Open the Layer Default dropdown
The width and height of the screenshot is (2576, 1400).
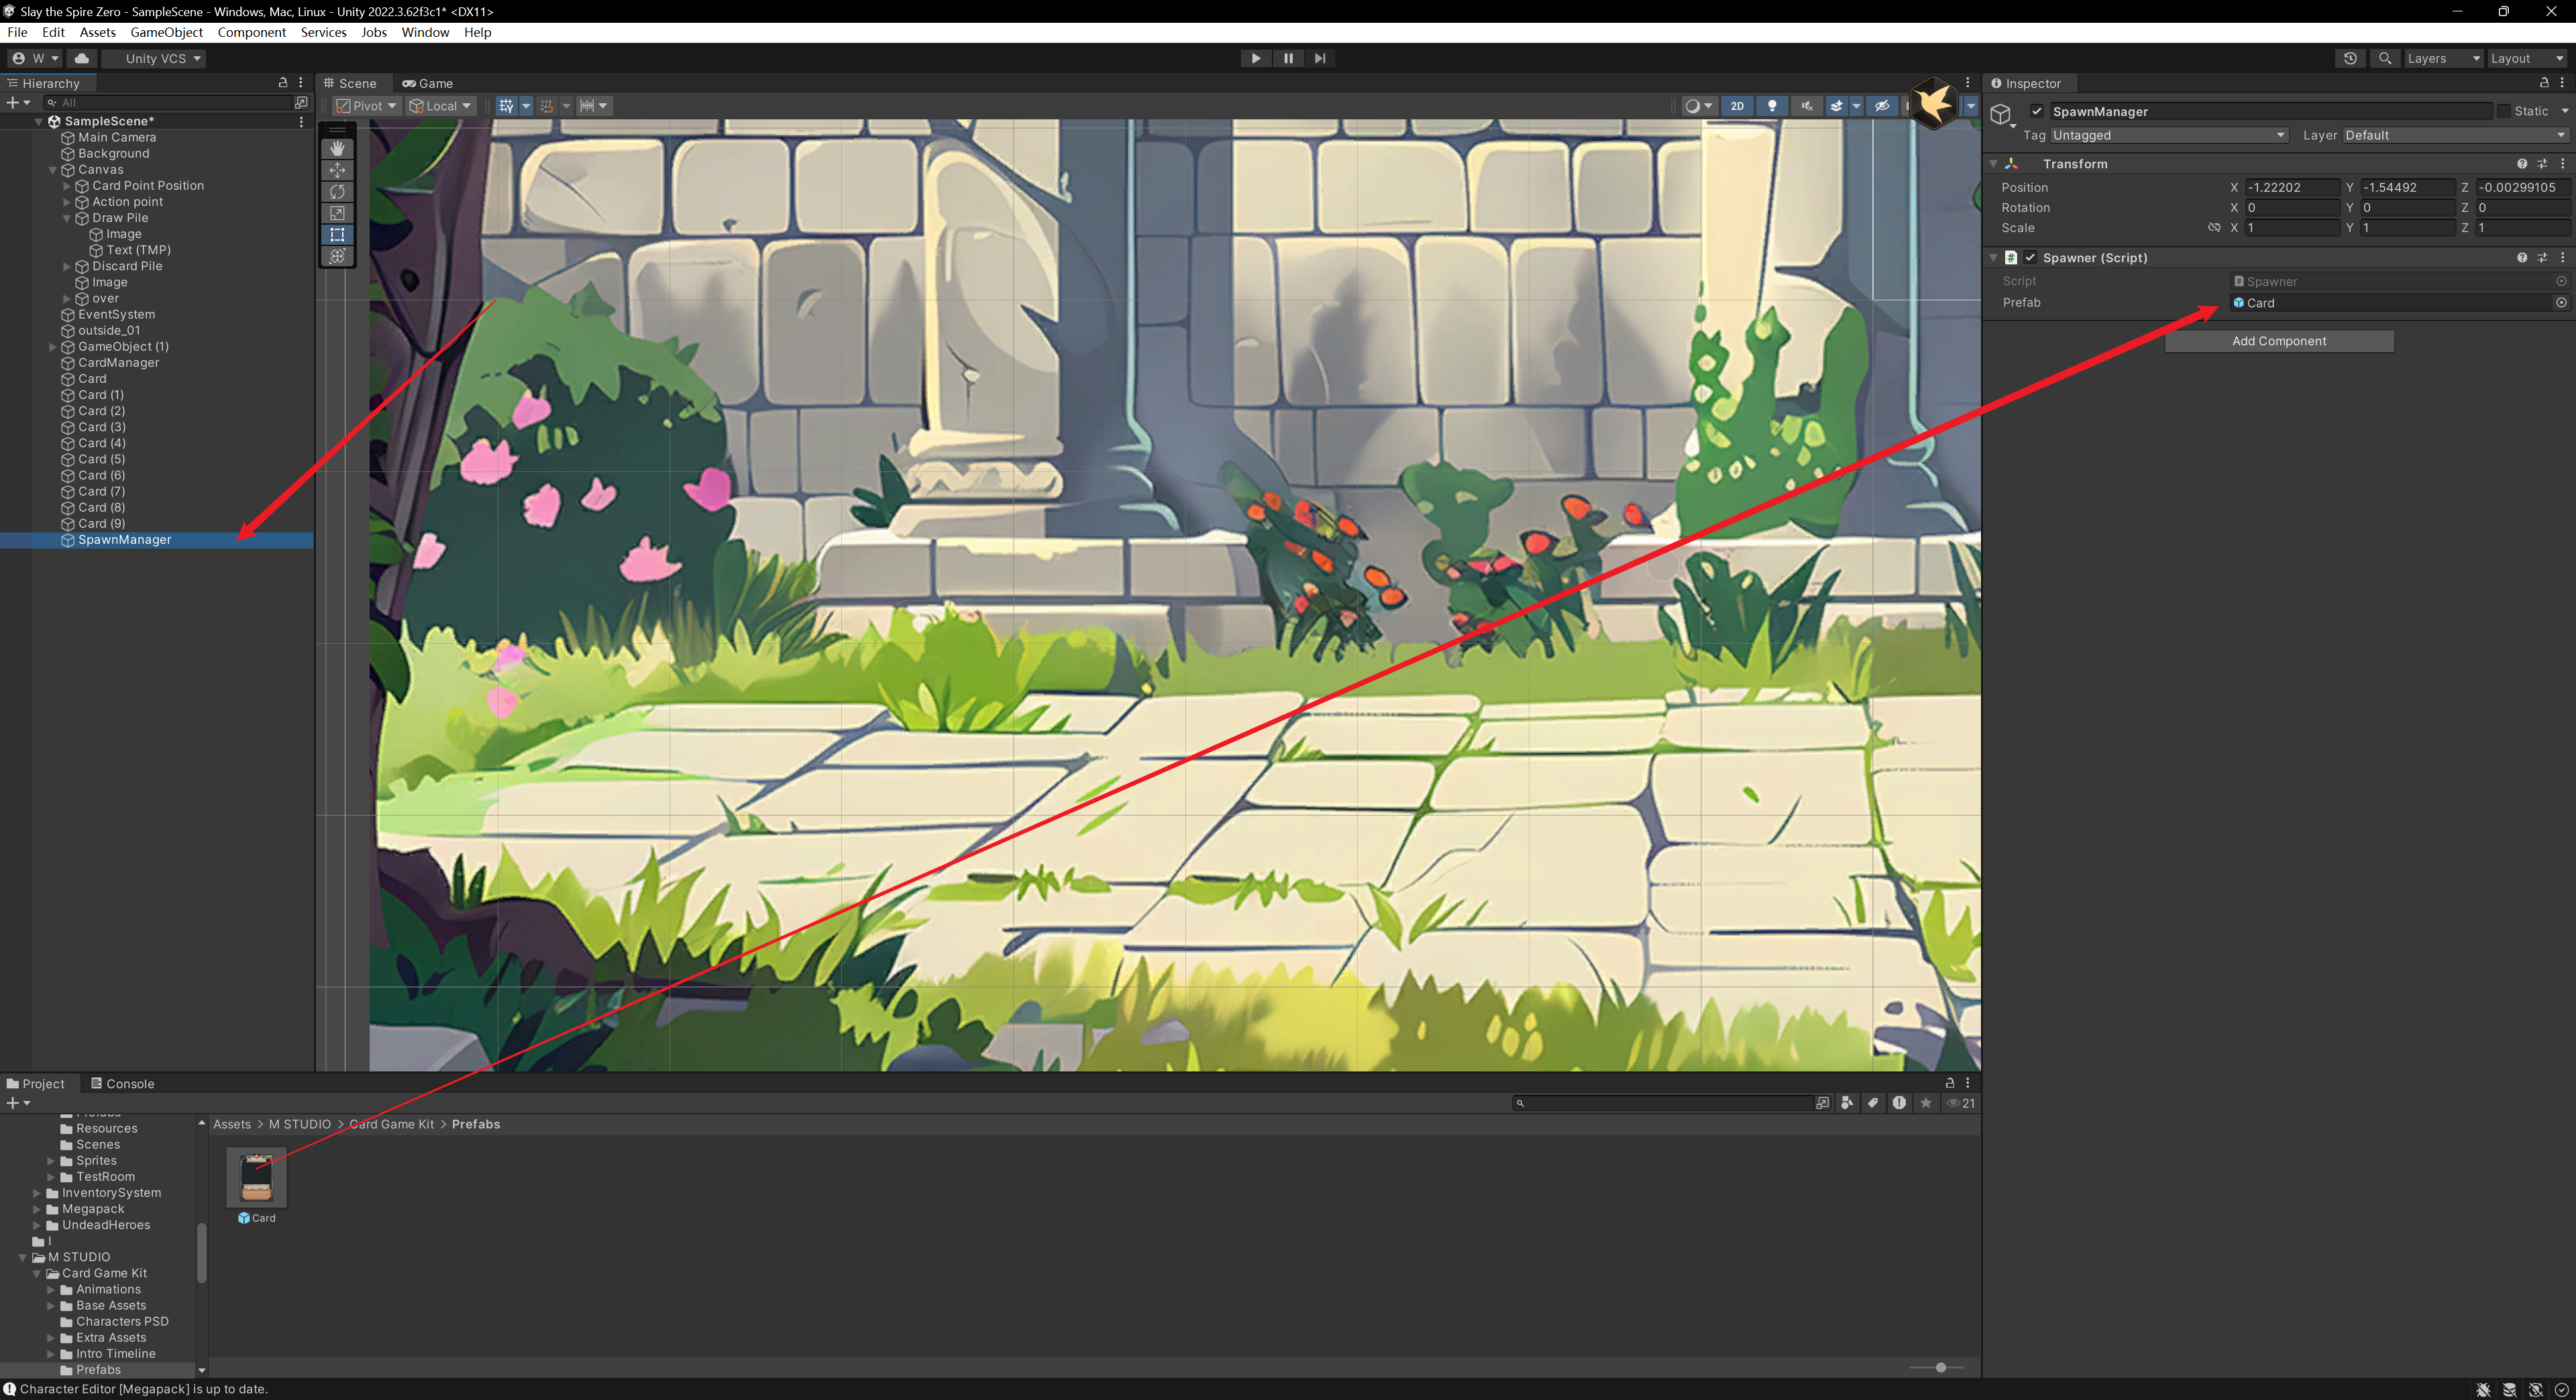(2455, 135)
